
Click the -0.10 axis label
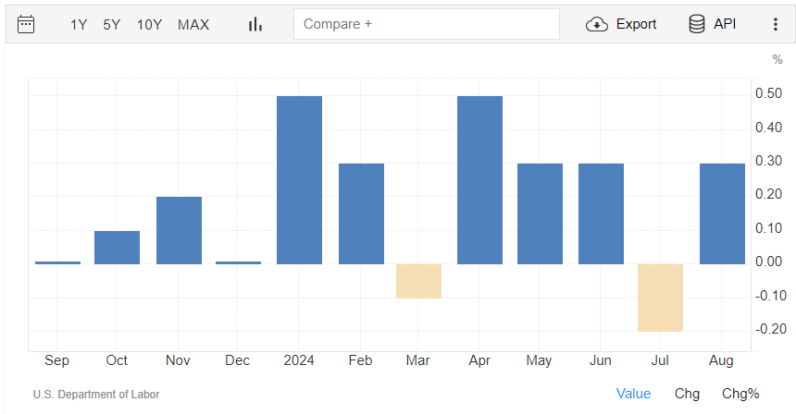(771, 296)
